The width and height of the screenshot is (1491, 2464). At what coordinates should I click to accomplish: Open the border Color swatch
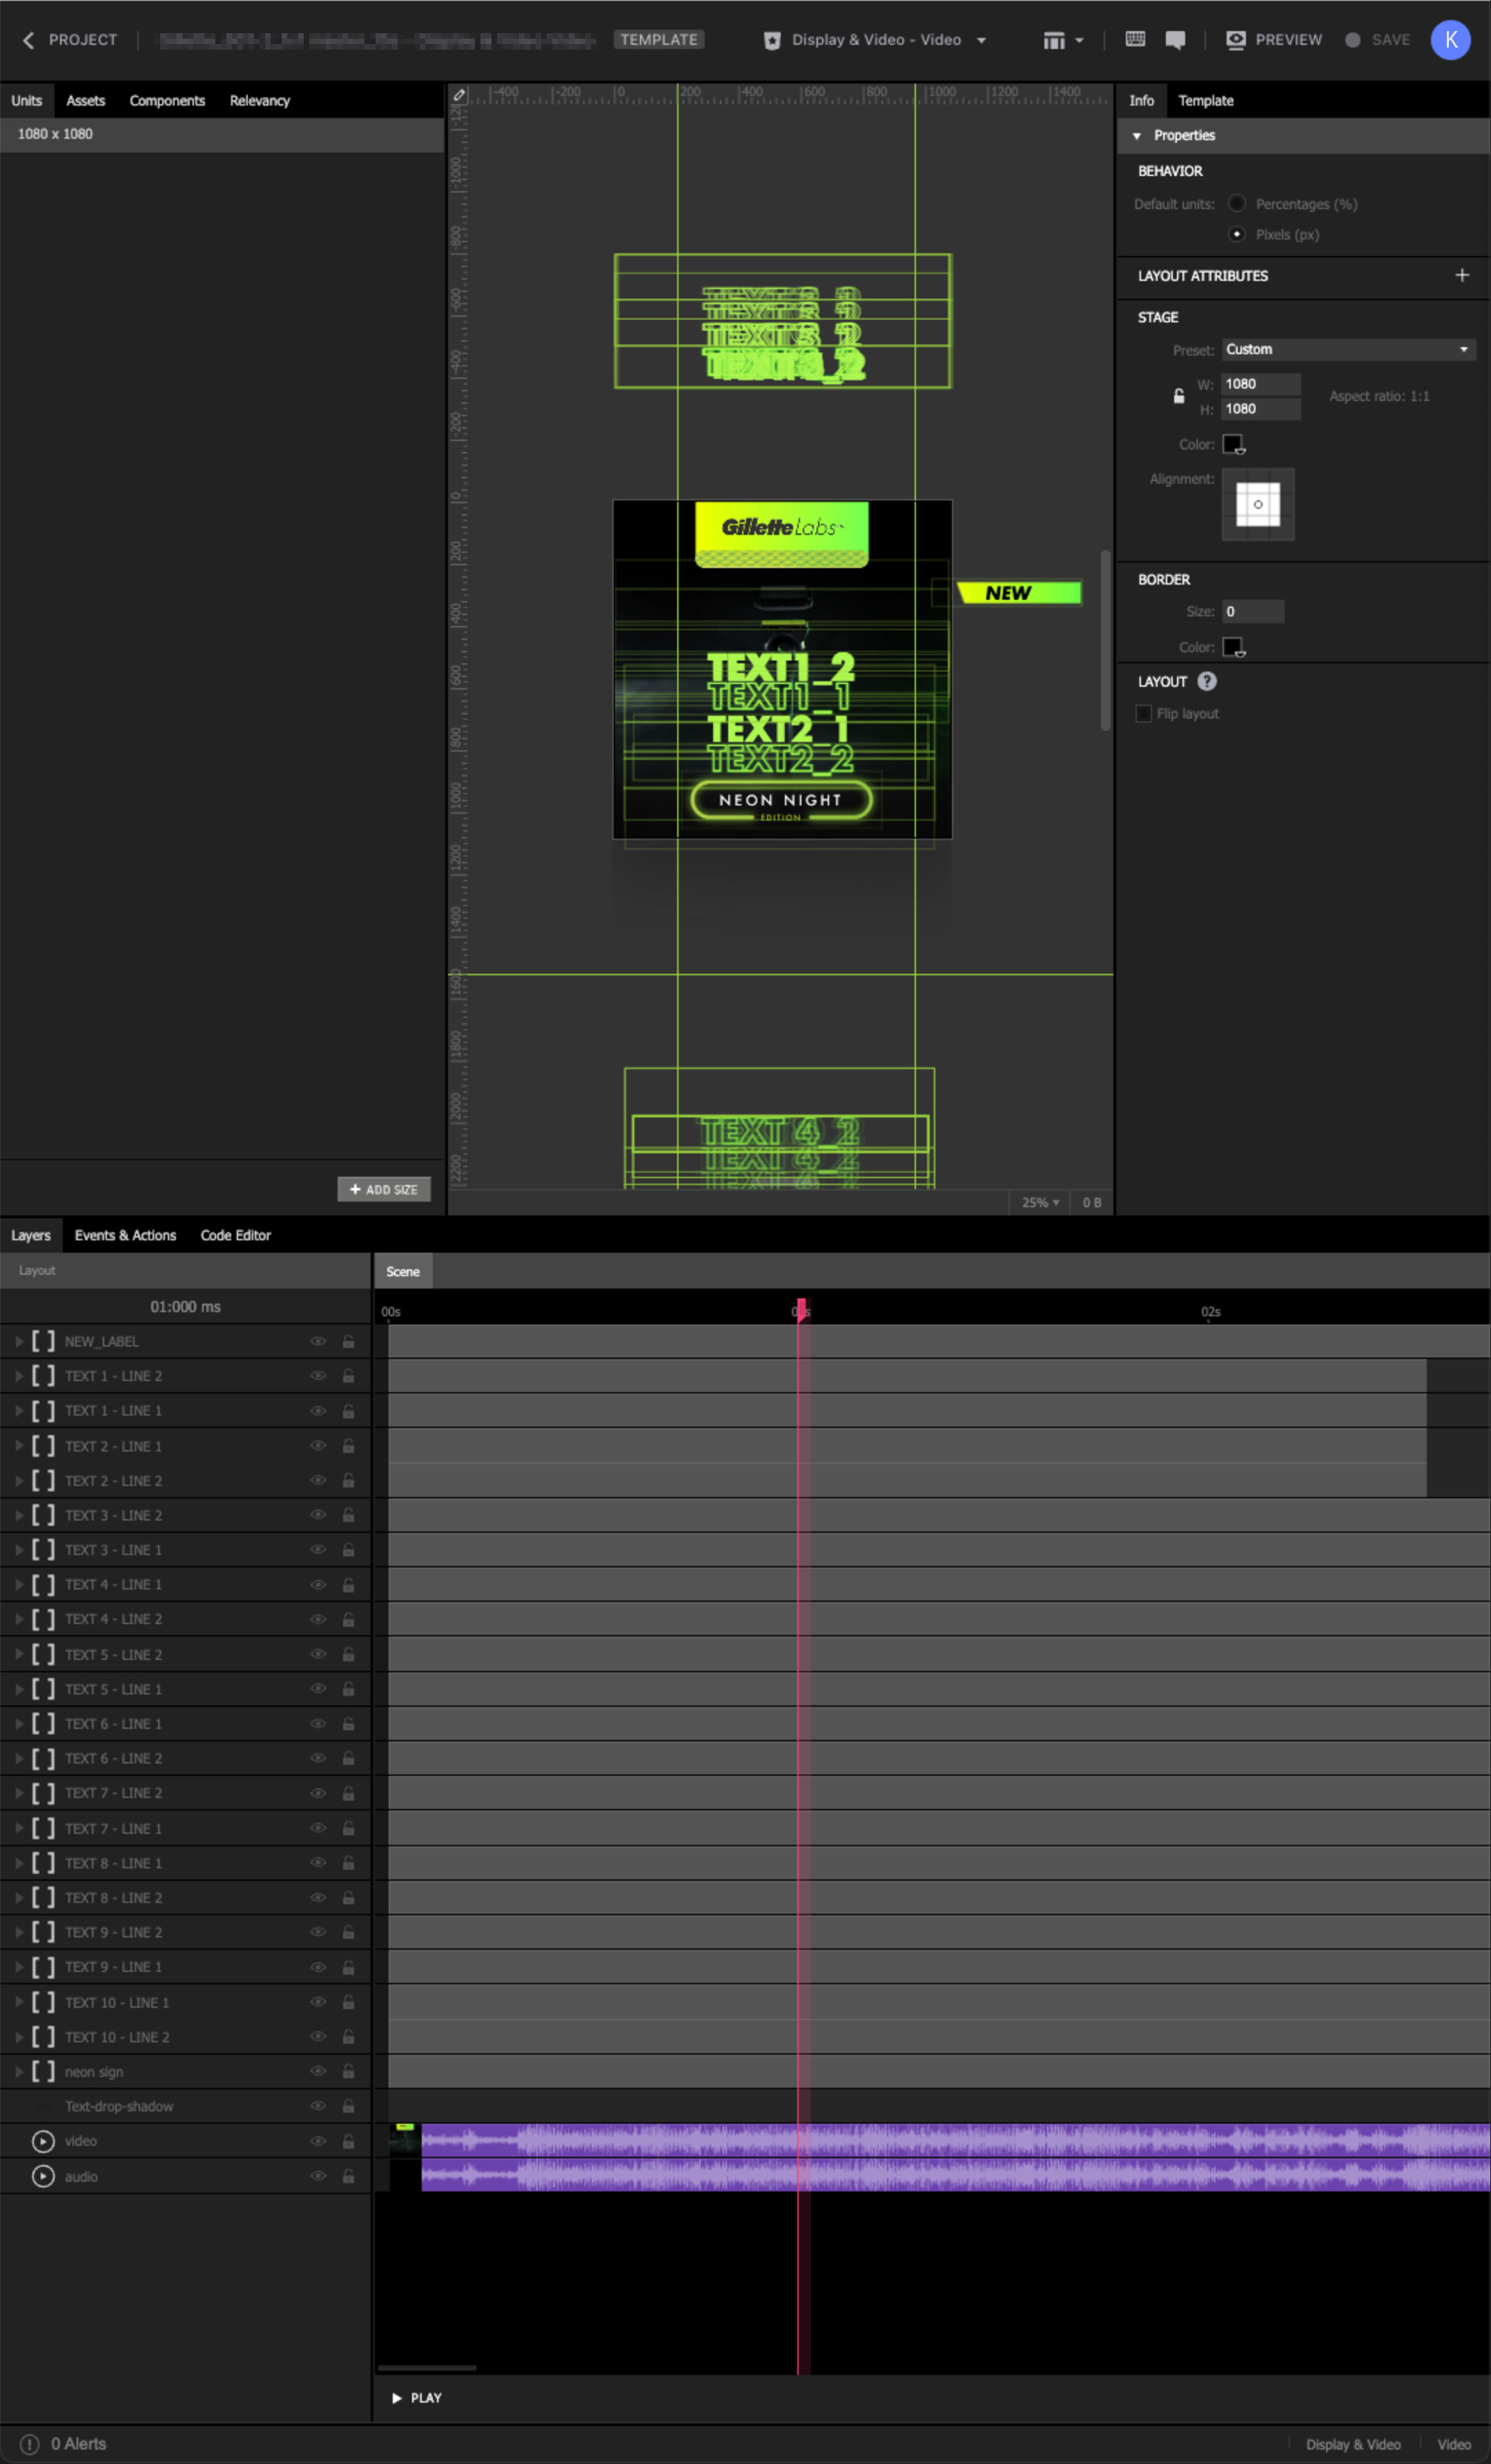click(x=1233, y=647)
